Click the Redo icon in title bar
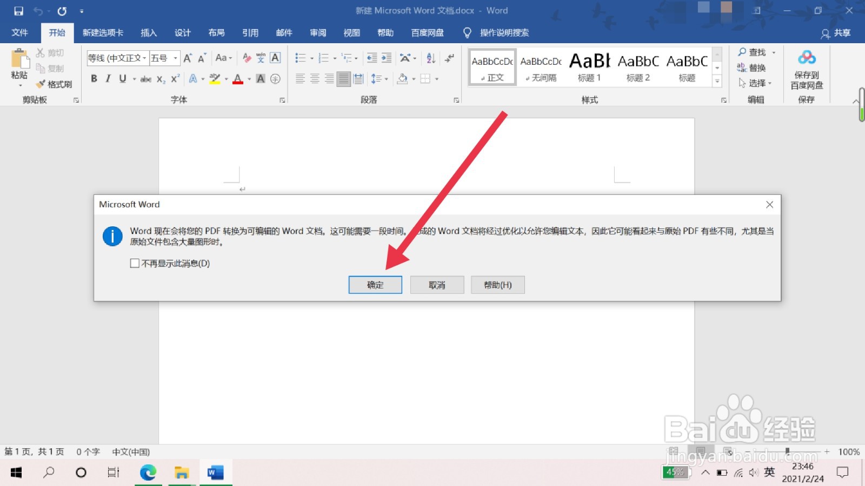Viewport: 865px width, 486px height. tap(62, 11)
